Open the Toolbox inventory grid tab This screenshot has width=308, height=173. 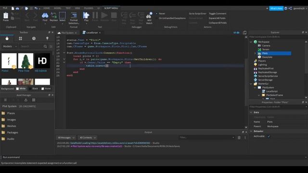pos(20,38)
